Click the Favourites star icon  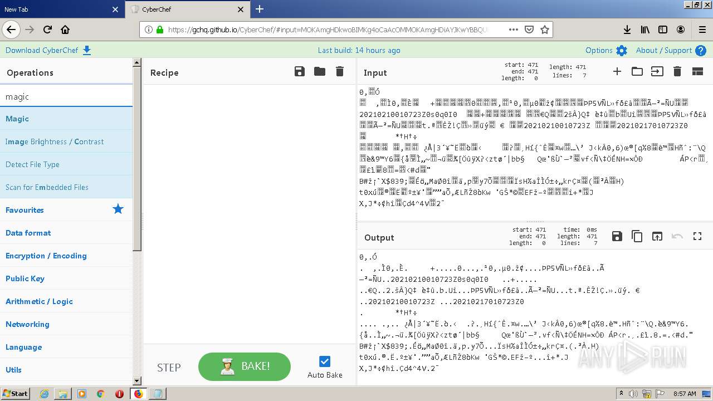[118, 209]
